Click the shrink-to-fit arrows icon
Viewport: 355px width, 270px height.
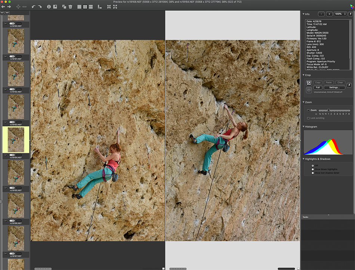click(x=109, y=7)
